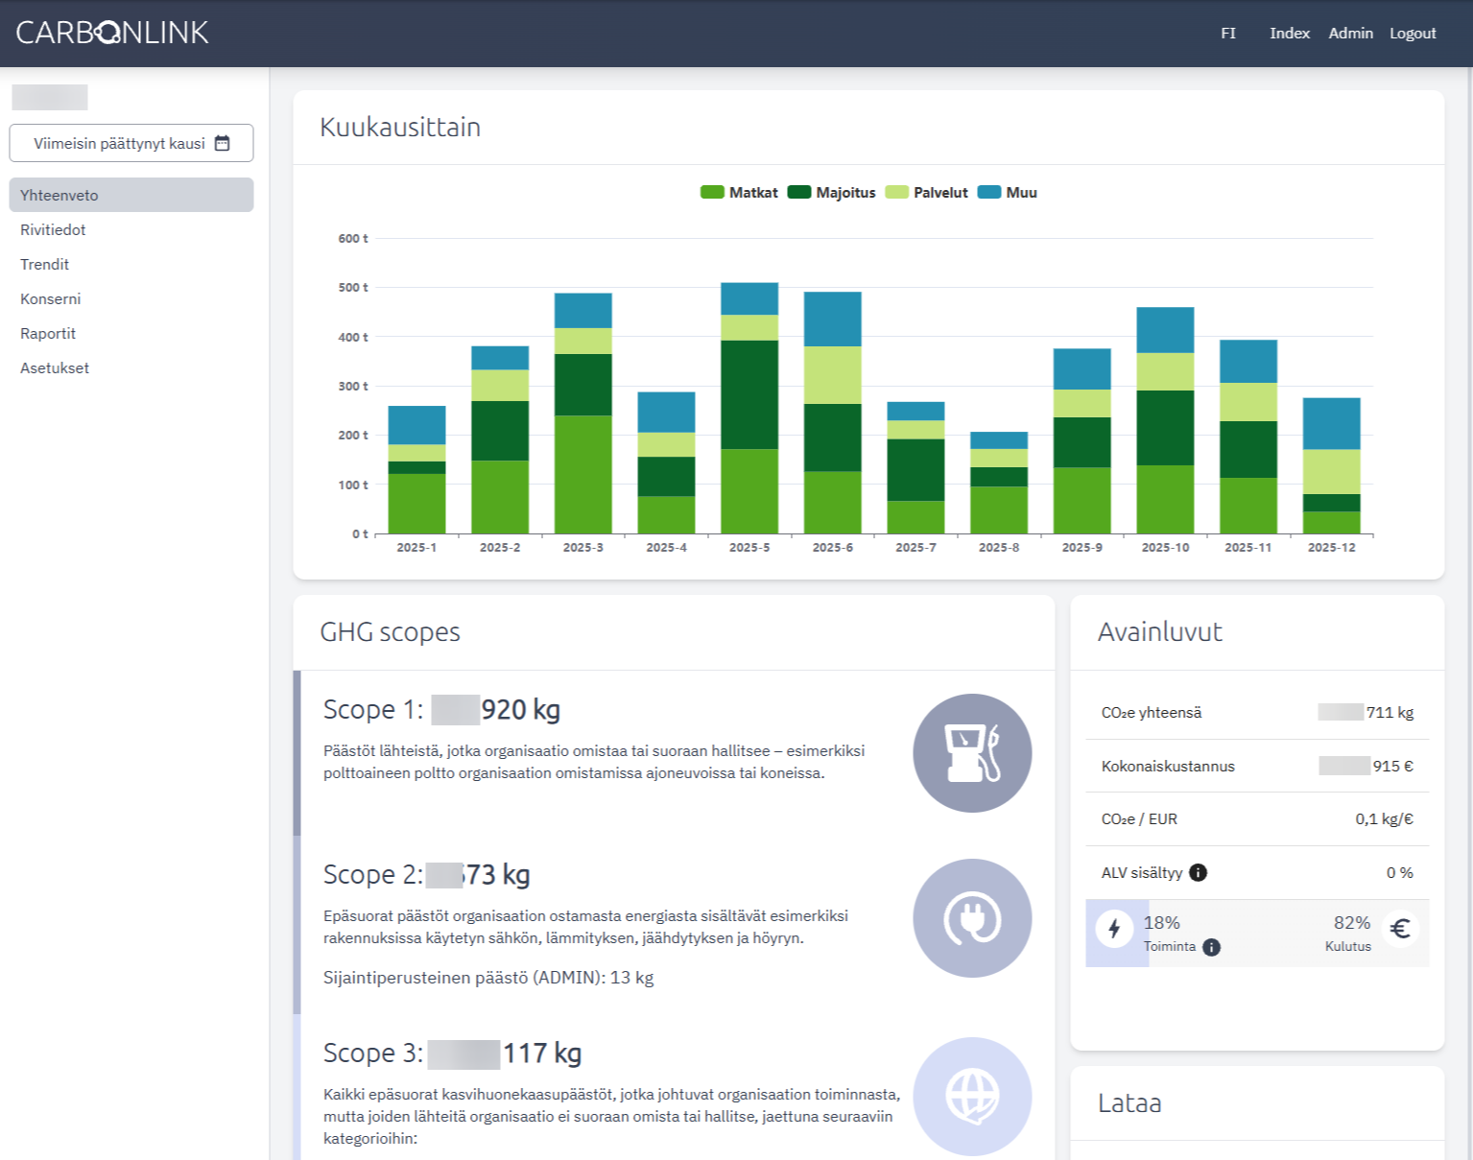
Task: Toggle Palvelut legend series
Action: [926, 193]
